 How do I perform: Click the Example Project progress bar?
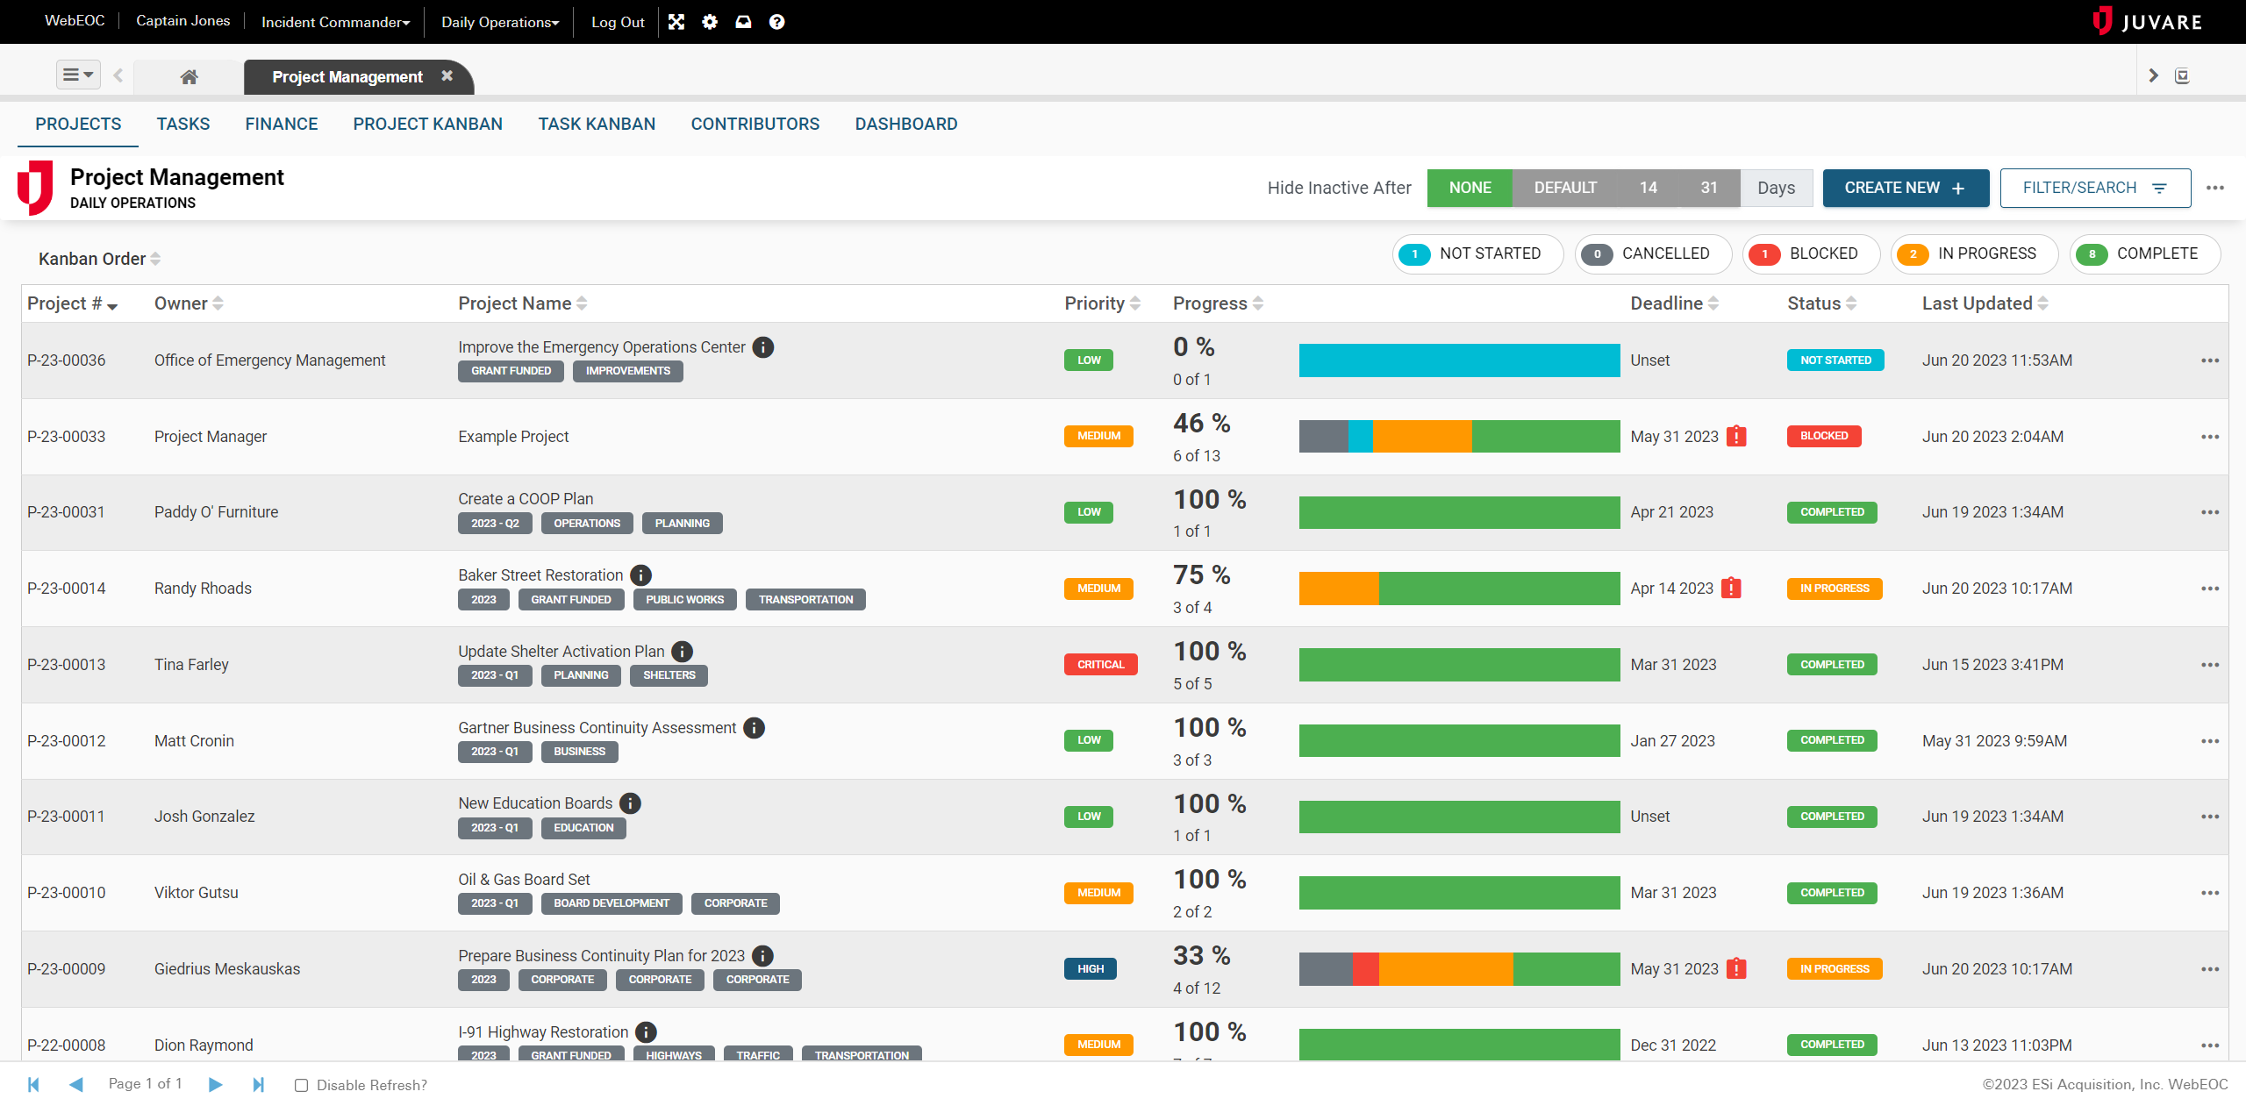(x=1459, y=436)
